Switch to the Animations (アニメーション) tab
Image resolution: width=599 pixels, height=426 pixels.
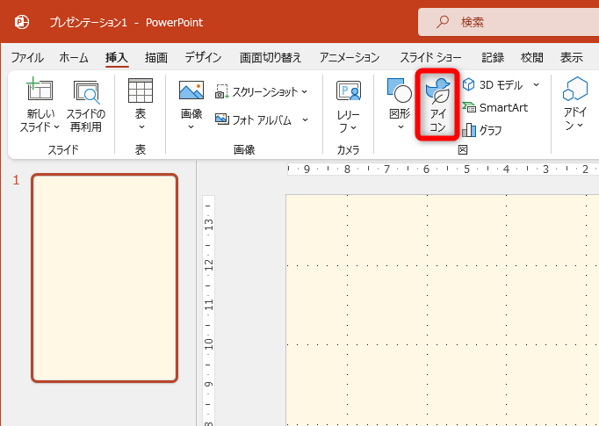[350, 58]
